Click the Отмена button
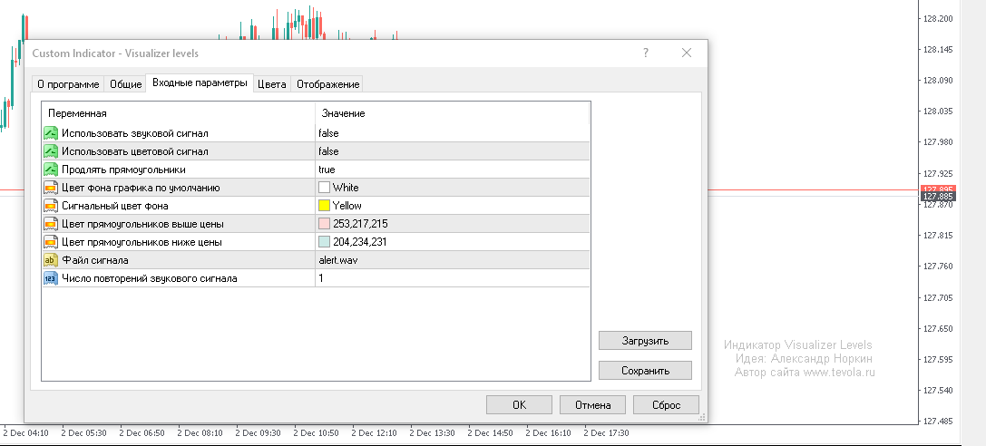Screen dimensions: 986x446 (592, 405)
